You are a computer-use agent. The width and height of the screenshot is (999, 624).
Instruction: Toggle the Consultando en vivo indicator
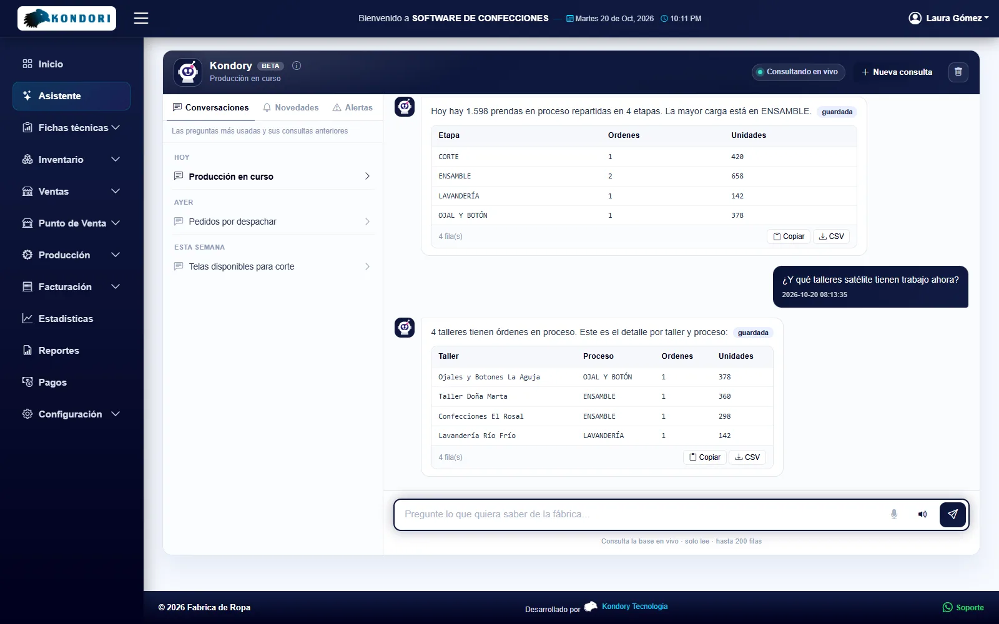(798, 72)
